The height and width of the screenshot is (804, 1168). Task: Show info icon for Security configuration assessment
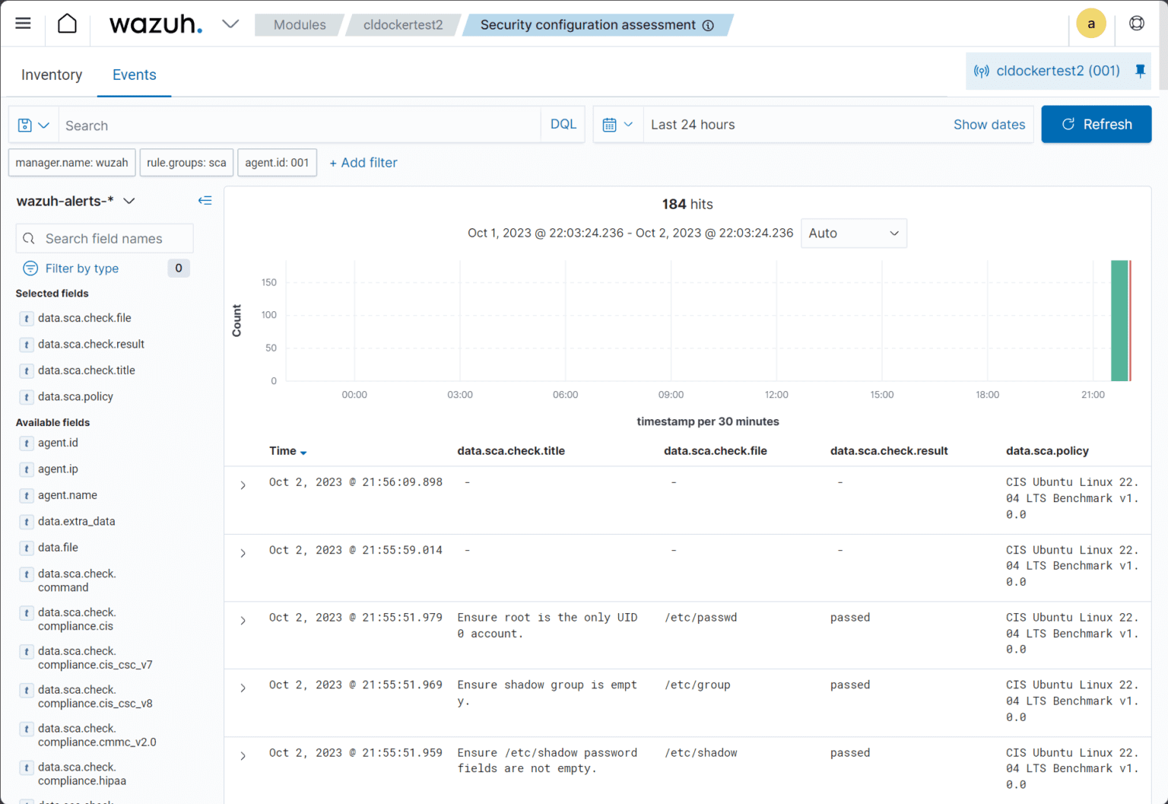point(708,25)
